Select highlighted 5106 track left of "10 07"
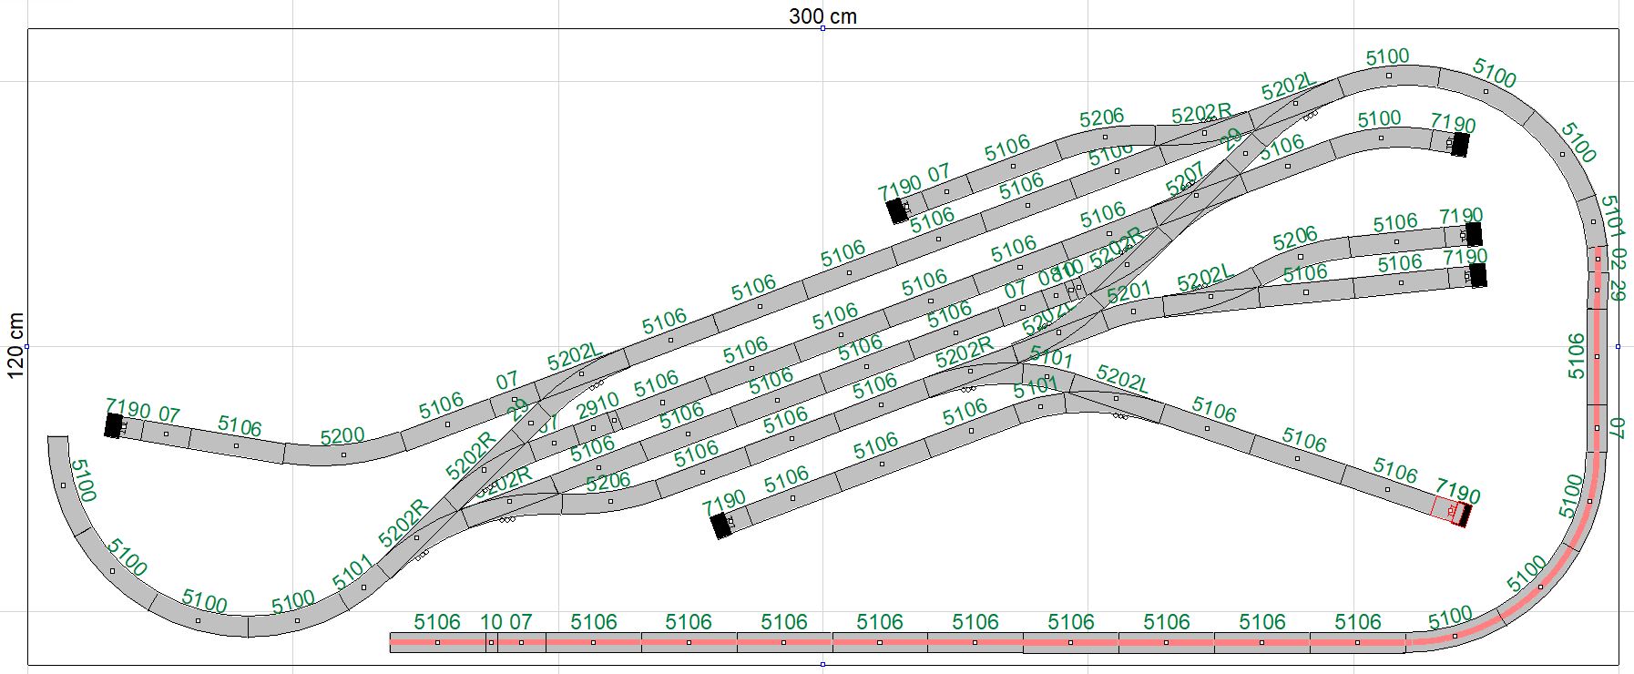 [x=437, y=642]
